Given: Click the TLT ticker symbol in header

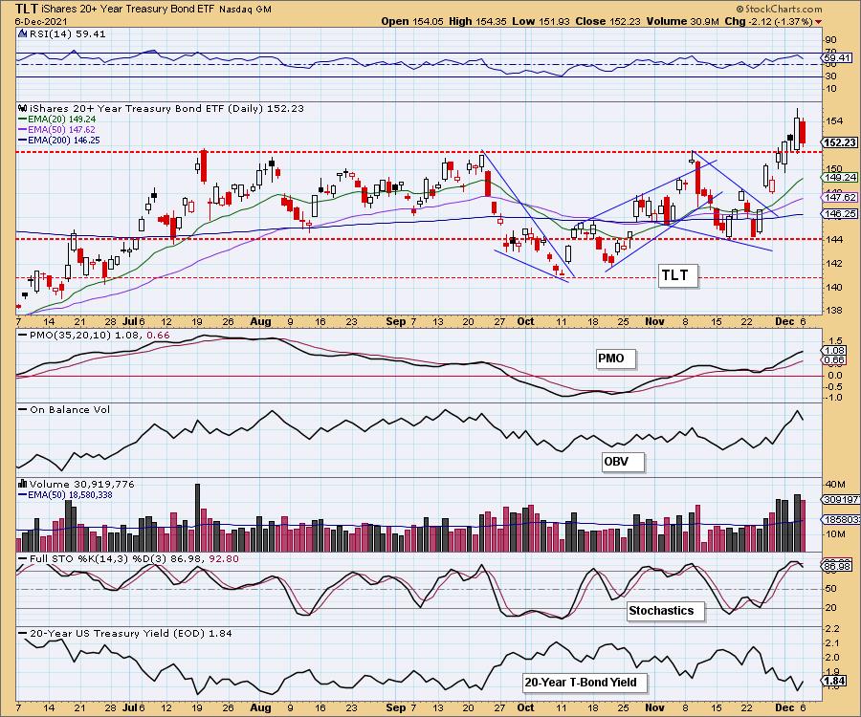Looking at the screenshot, I should [x=27, y=9].
